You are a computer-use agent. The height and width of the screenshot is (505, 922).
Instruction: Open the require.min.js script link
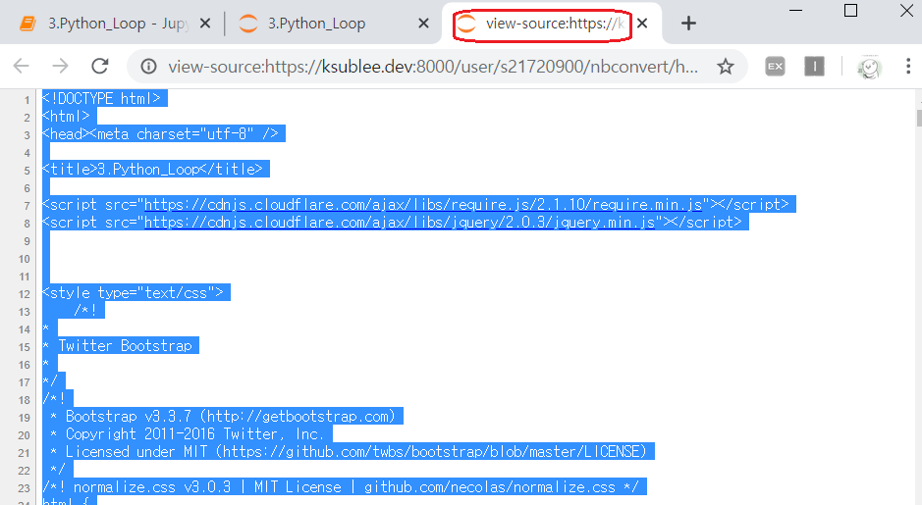pos(423,204)
